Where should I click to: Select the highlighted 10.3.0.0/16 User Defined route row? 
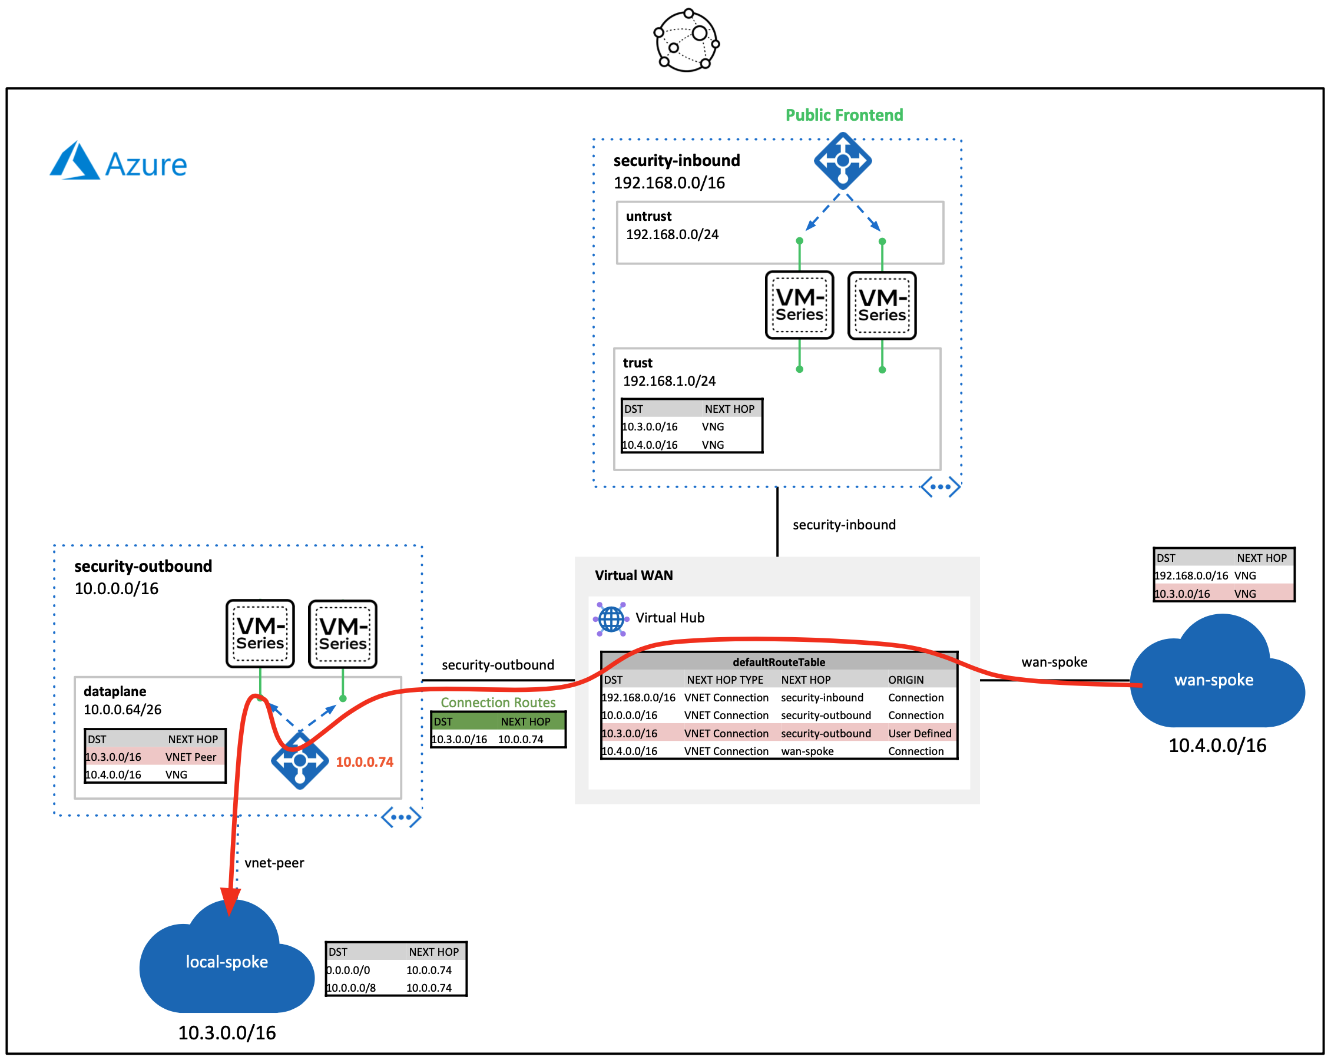point(779,733)
